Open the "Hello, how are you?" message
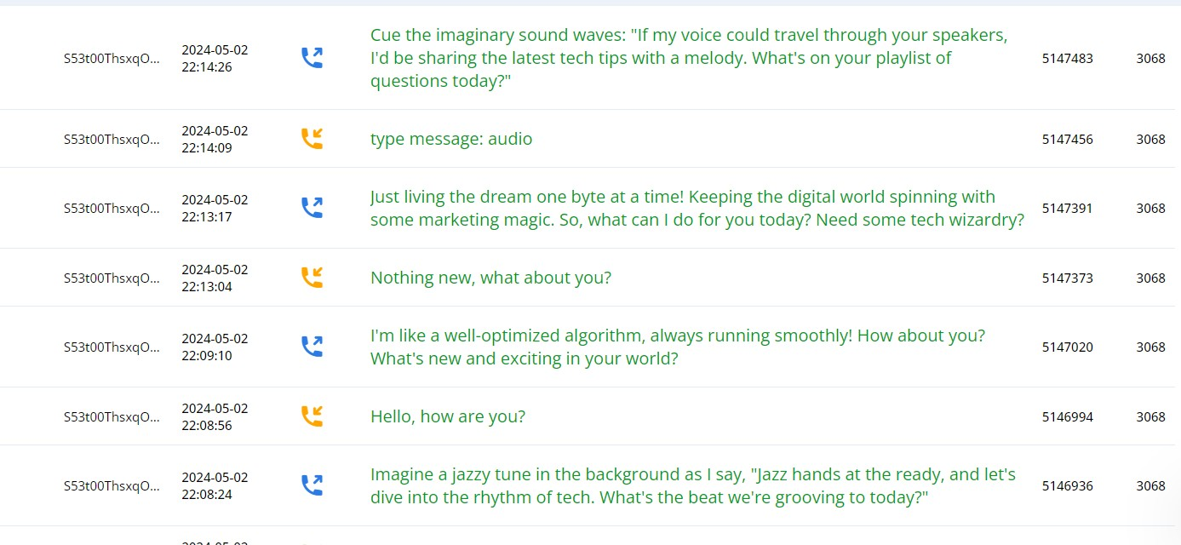This screenshot has height=545, width=1181. (x=448, y=416)
